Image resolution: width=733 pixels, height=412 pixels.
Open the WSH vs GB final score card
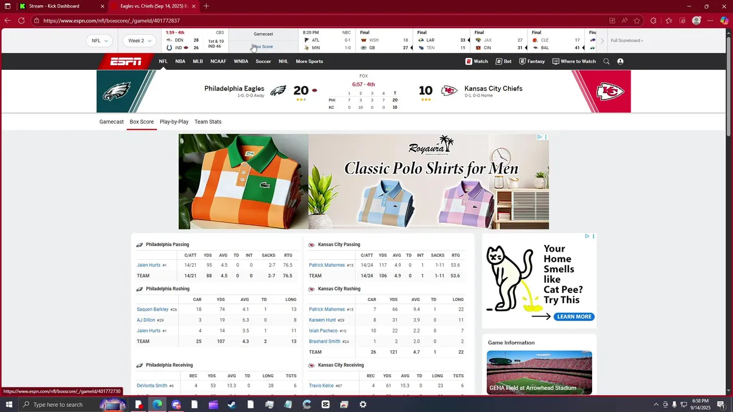384,41
